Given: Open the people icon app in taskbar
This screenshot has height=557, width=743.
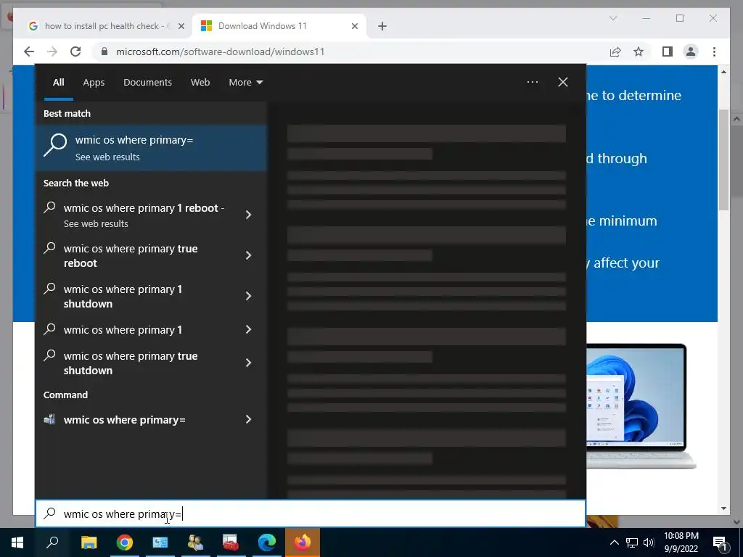Looking at the screenshot, I should (x=195, y=542).
